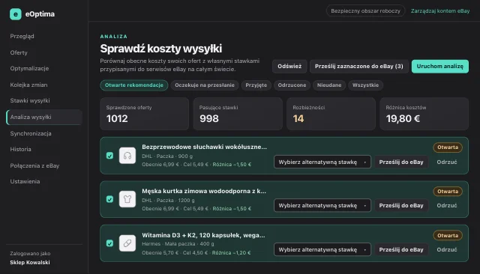Image resolution: width=480 pixels, height=274 pixels.
Task: Switch to Oczekuje na przesłanie filter
Action: [x=205, y=85]
